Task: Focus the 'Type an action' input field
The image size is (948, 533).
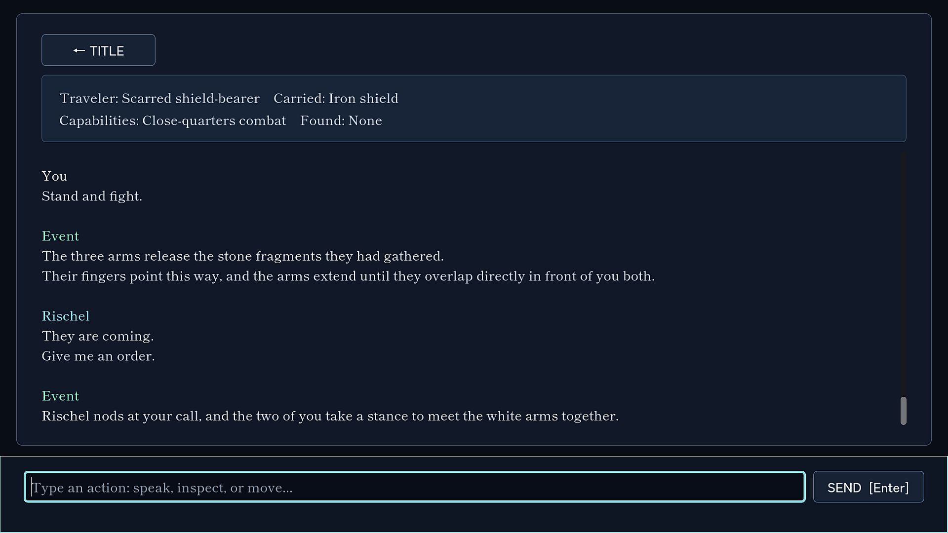Action: pyautogui.click(x=415, y=487)
